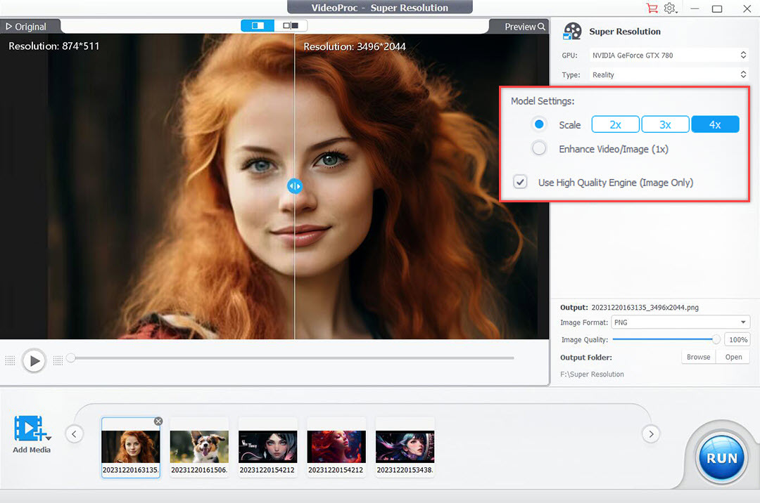Open the cart icon in the title bar
Image resolution: width=760 pixels, height=503 pixels.
coord(652,8)
